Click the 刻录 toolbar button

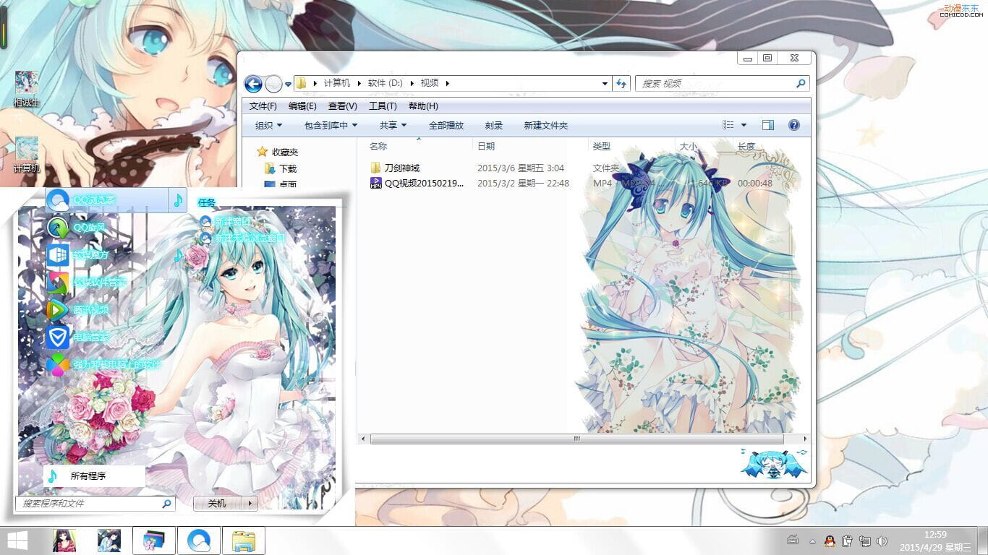click(x=494, y=126)
